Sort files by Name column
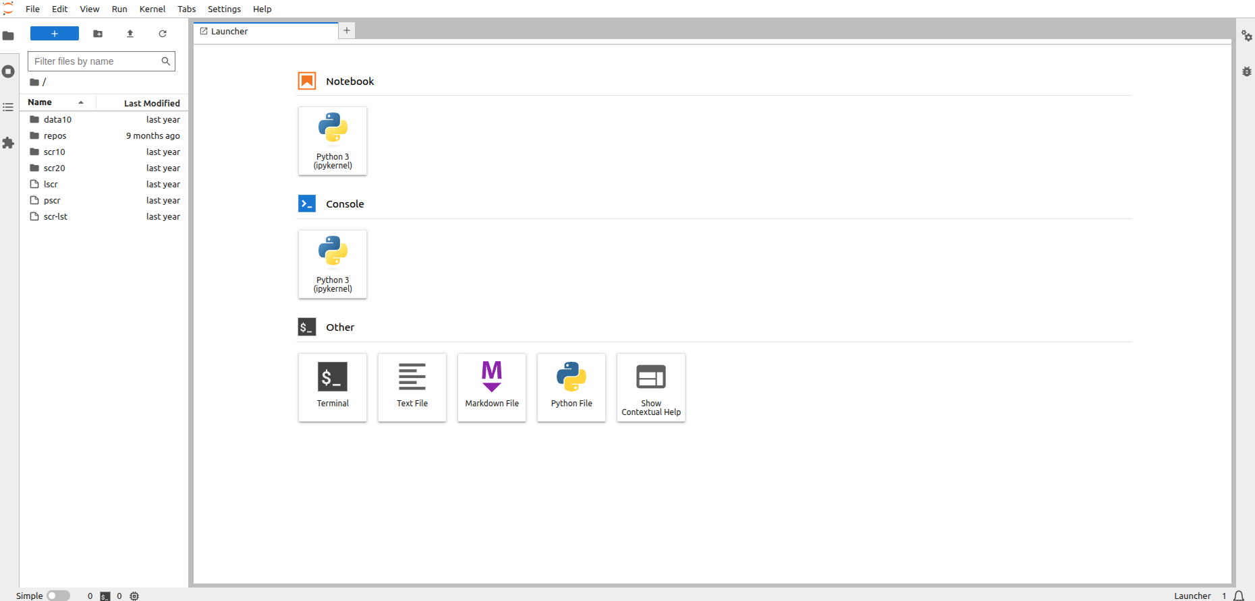This screenshot has width=1255, height=601. point(40,102)
